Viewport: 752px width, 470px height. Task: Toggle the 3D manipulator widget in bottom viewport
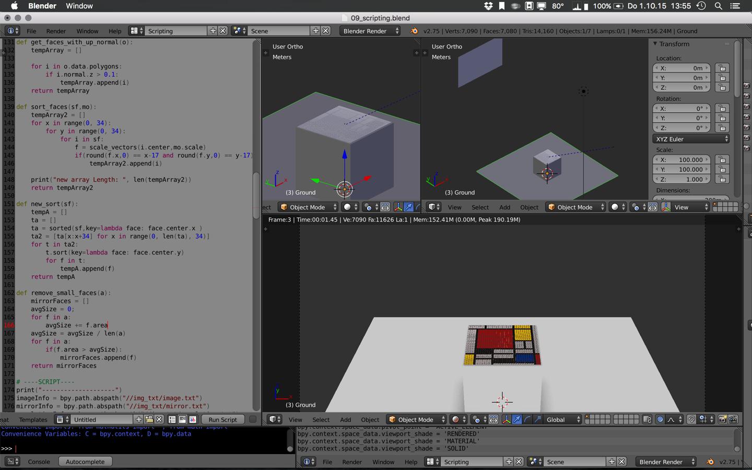pyautogui.click(x=506, y=419)
